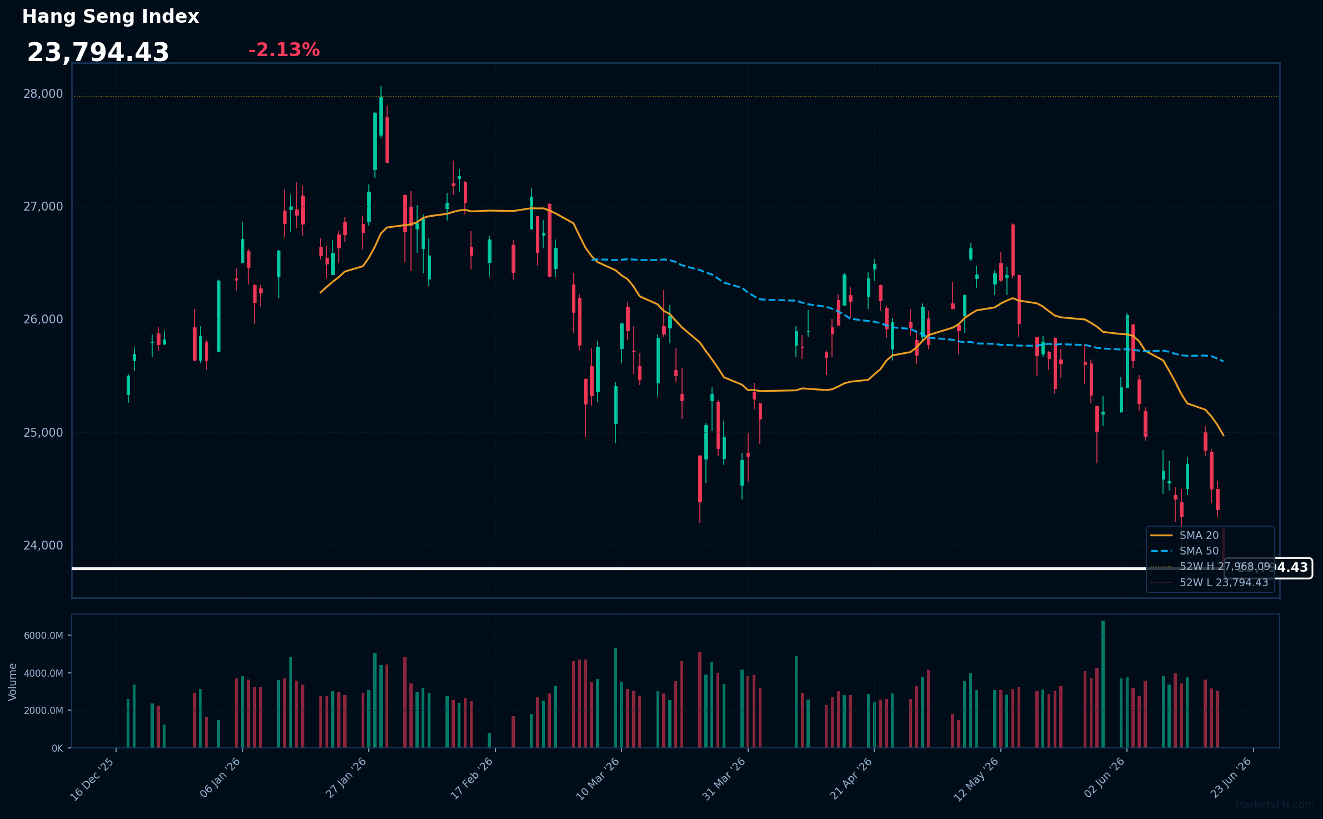
Task: Click the 02 Jun '26 date label
Action: pos(1105,778)
